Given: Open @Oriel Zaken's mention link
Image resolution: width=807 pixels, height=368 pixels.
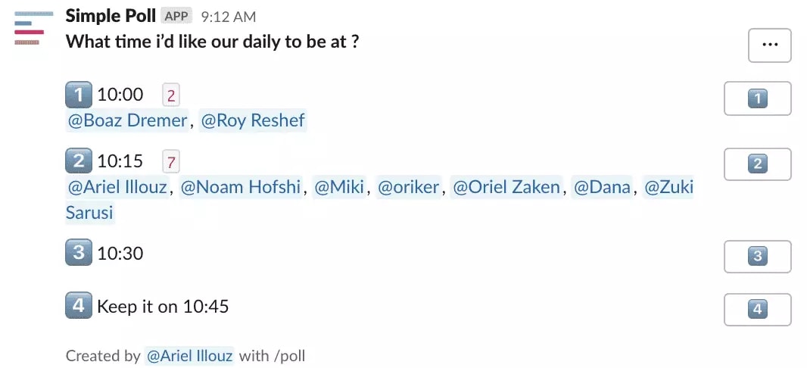Looking at the screenshot, I should 506,187.
